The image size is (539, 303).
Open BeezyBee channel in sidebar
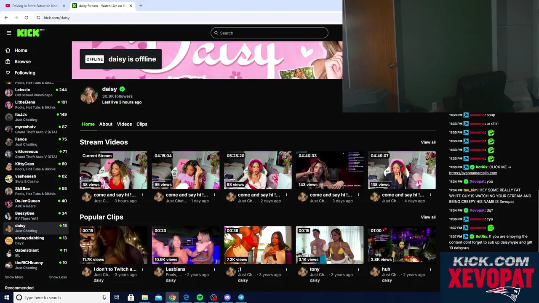click(36, 215)
